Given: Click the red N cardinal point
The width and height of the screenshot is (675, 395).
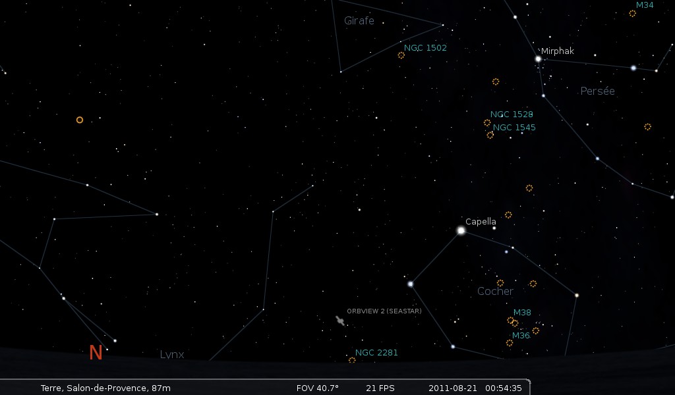Looking at the screenshot, I should tap(96, 352).
